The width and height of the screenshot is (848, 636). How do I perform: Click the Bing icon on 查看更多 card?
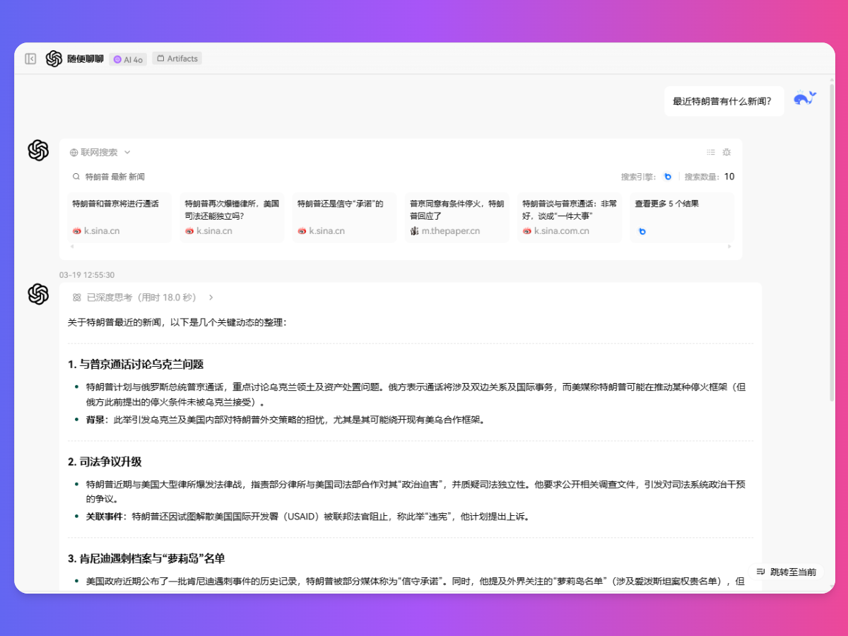point(641,230)
